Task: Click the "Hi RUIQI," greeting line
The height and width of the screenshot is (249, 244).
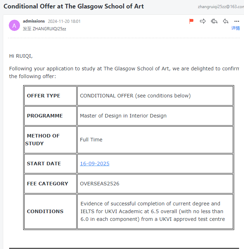Action: click(x=21, y=56)
